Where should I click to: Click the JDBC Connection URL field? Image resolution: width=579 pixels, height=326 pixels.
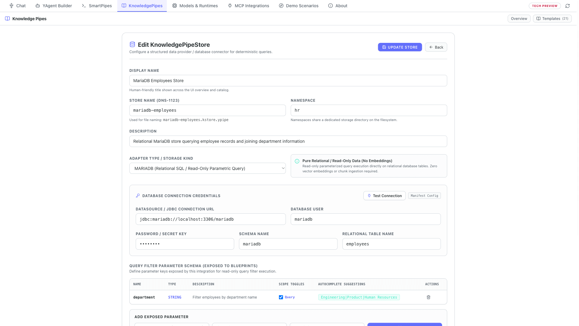210,219
